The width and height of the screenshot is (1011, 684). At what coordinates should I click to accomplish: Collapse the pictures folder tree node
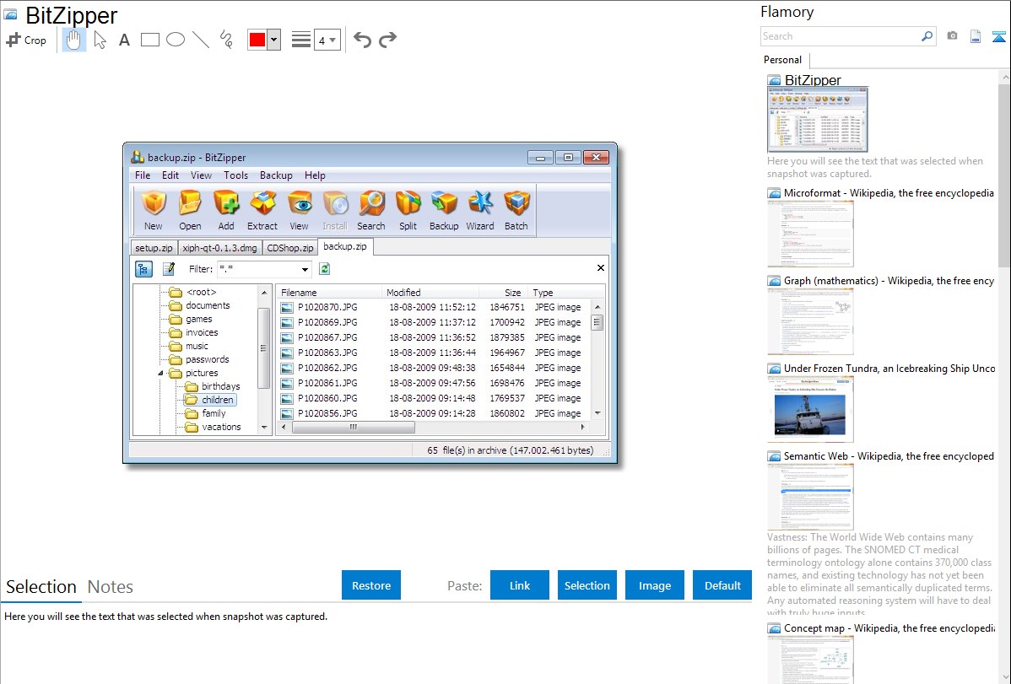click(160, 374)
